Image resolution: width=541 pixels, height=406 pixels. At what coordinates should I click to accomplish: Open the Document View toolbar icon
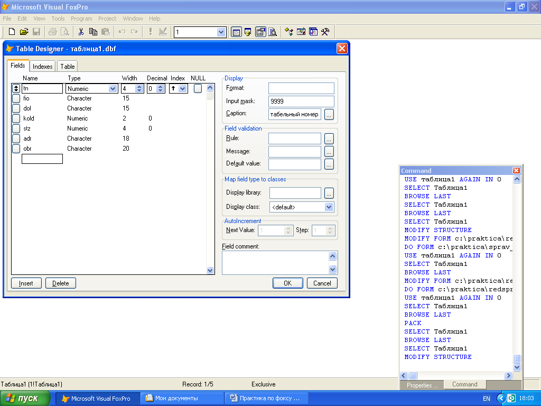point(273,32)
